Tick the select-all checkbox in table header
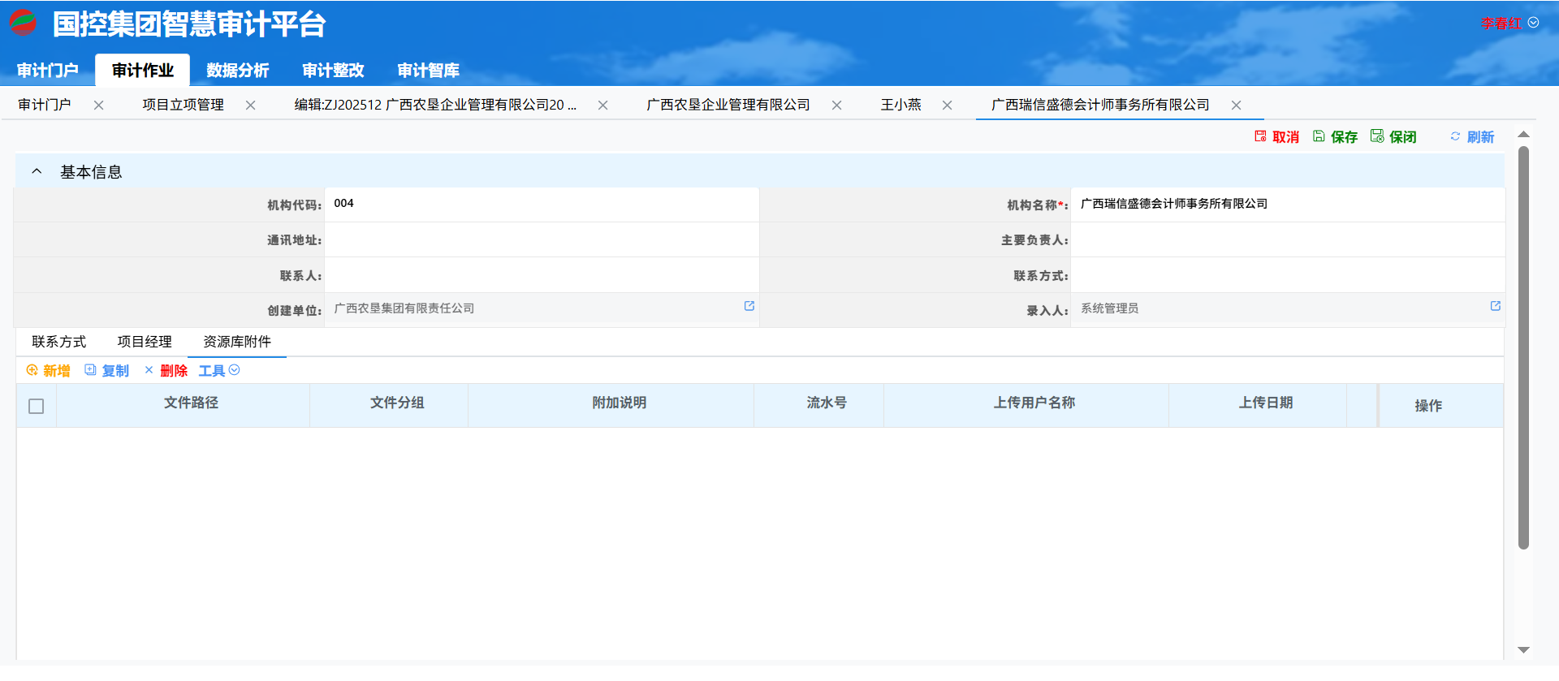The image size is (1559, 681). pos(37,406)
